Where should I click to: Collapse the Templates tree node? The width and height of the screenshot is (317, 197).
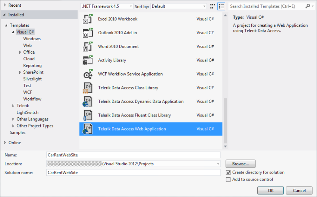[6, 25]
